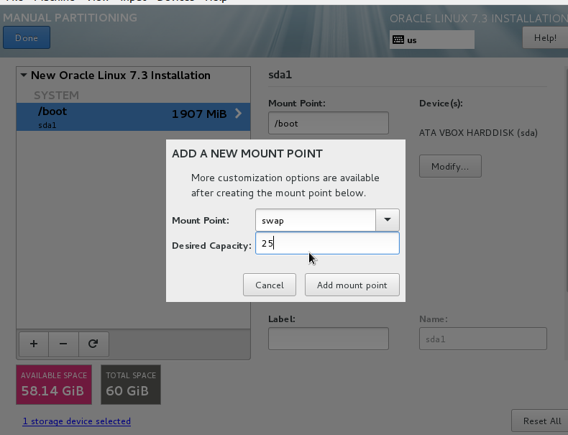
Task: Click the Mount Point field showing swap
Action: coord(316,220)
